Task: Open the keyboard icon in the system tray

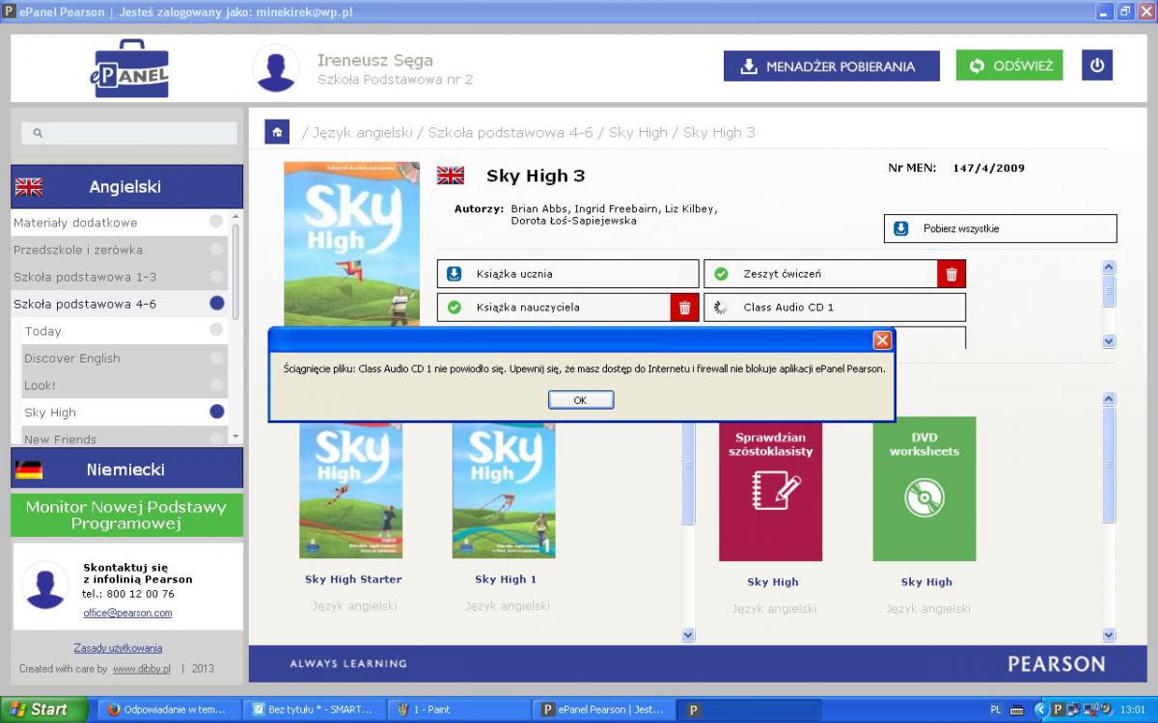Action: [x=1016, y=710]
